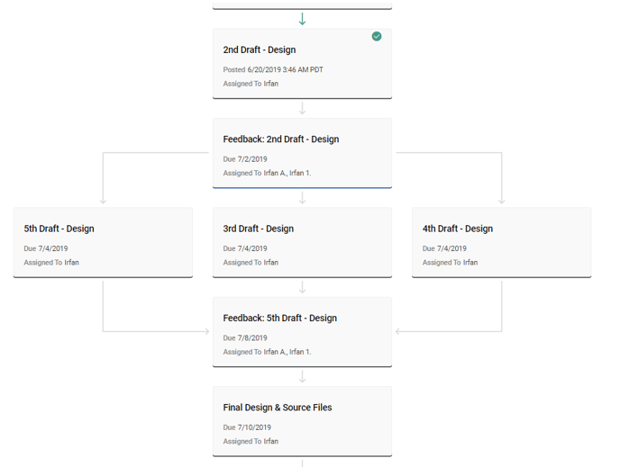Open Final Design & Source Files card
The width and height of the screenshot is (620, 467).
302,421
